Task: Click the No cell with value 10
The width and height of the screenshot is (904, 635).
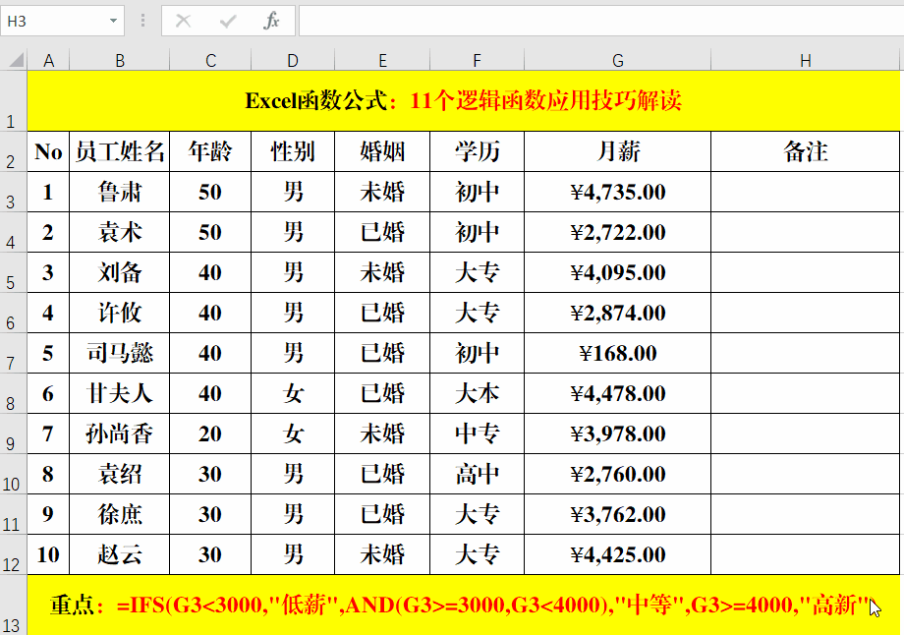Action: pyautogui.click(x=48, y=554)
